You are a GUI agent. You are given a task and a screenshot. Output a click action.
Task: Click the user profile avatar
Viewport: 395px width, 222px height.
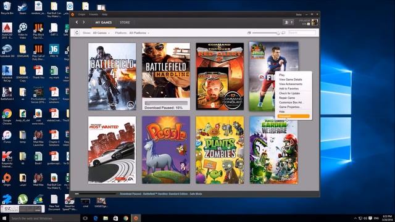pyautogui.click(x=315, y=22)
